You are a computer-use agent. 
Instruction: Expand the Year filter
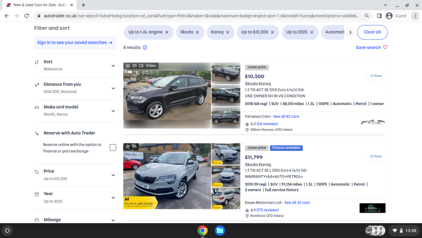click(113, 198)
